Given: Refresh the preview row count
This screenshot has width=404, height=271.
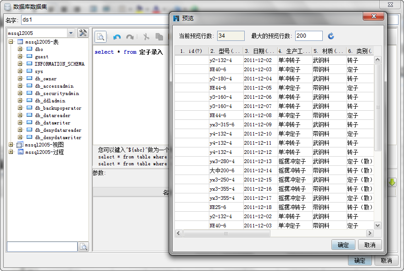Looking at the screenshot, I should [331, 36].
